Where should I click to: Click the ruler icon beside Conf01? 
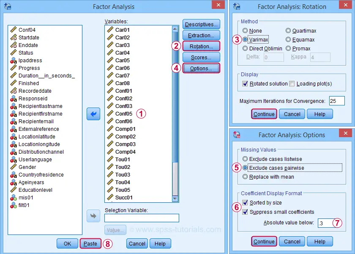click(110, 91)
